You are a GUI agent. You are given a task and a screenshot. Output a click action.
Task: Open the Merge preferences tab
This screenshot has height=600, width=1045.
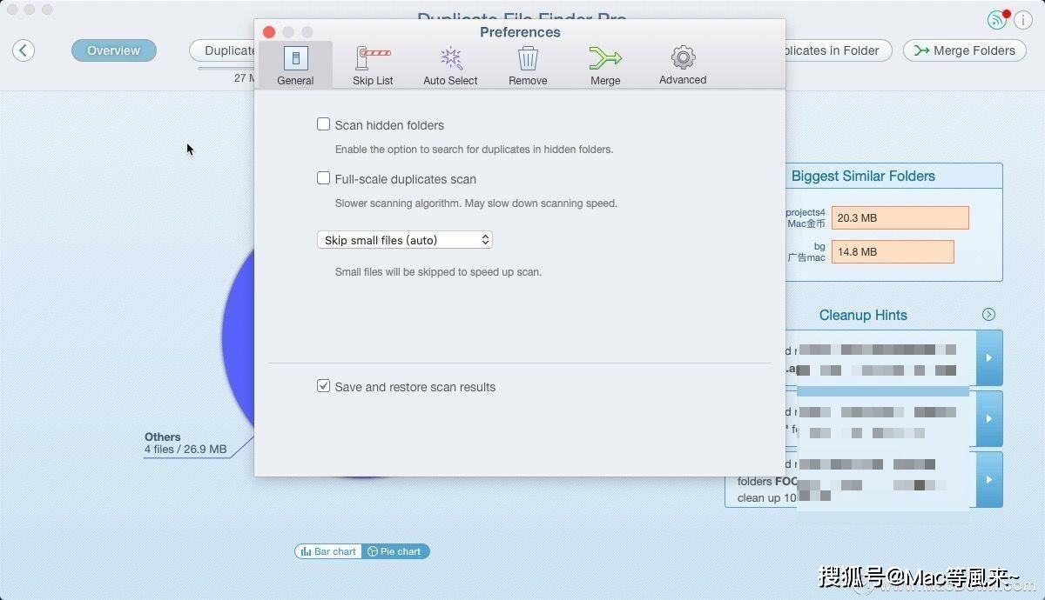[x=605, y=64]
